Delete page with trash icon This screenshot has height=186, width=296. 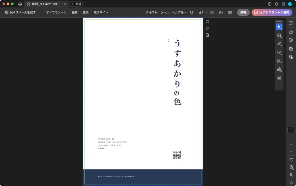click(x=207, y=28)
